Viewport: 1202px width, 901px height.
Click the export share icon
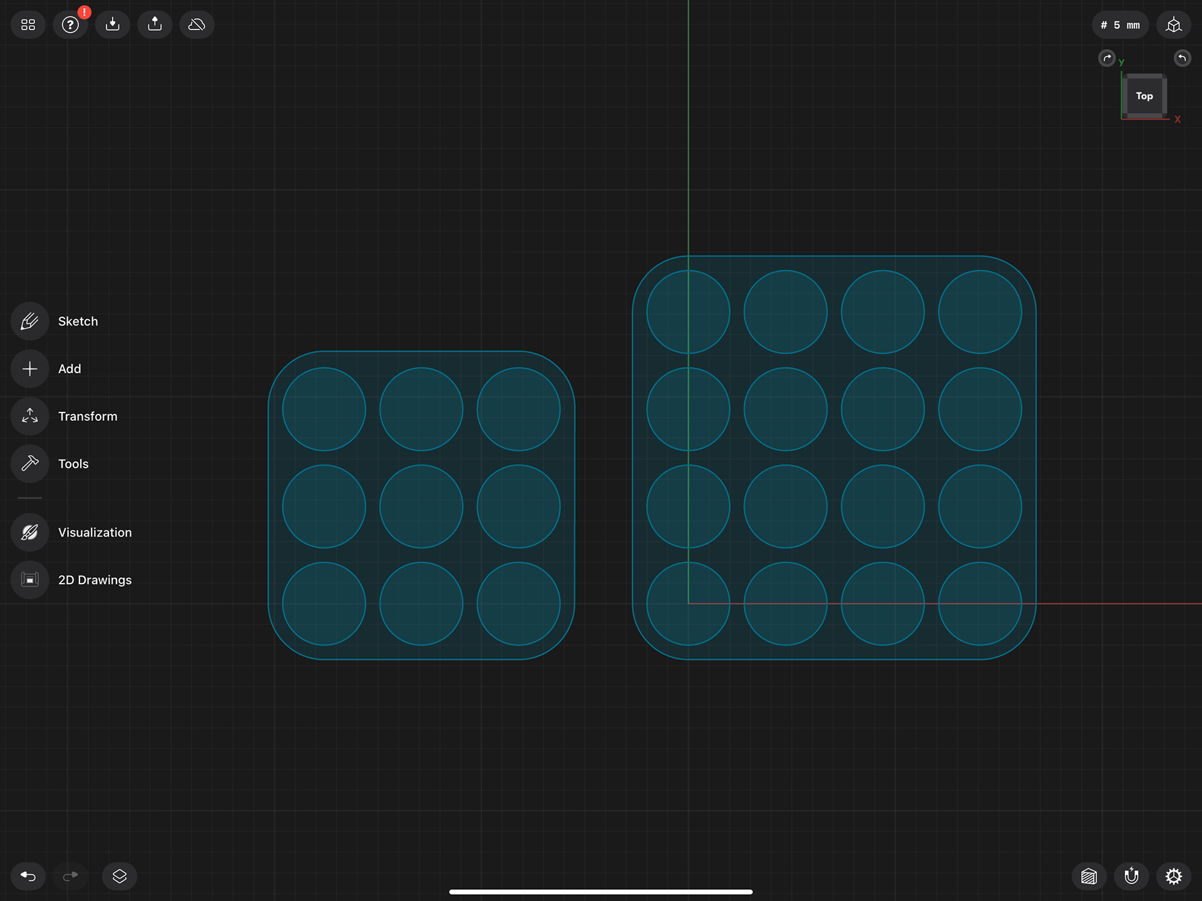[x=155, y=25]
